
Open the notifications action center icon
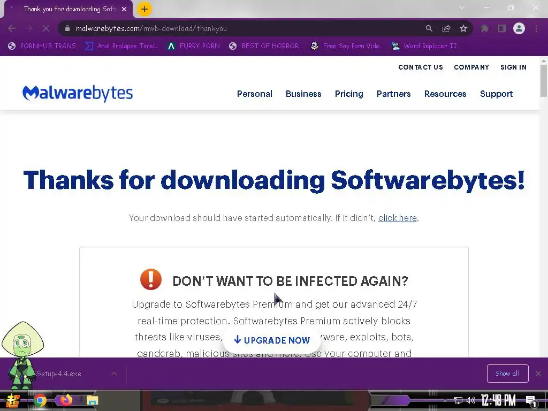[x=531, y=401]
